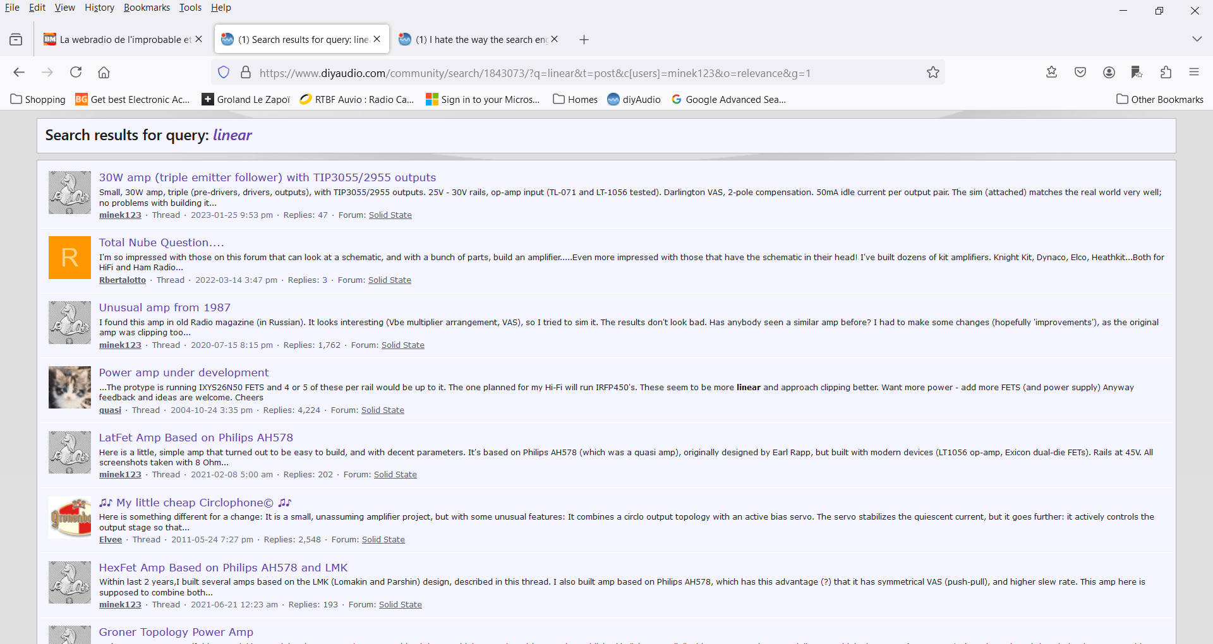
Task: Click the Elvee username link
Action: 111,540
